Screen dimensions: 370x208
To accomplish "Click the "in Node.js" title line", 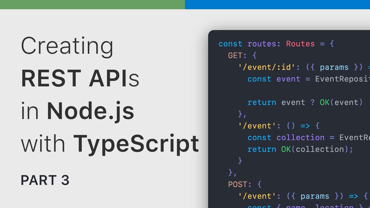I will coord(77,112).
